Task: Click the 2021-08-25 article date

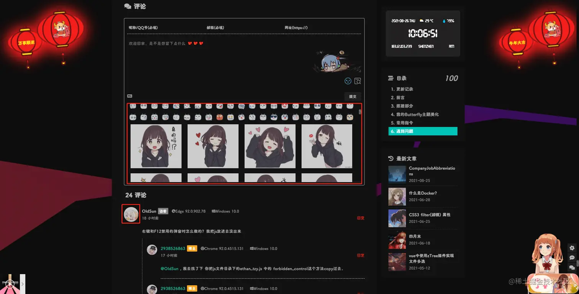Action: pos(419,180)
